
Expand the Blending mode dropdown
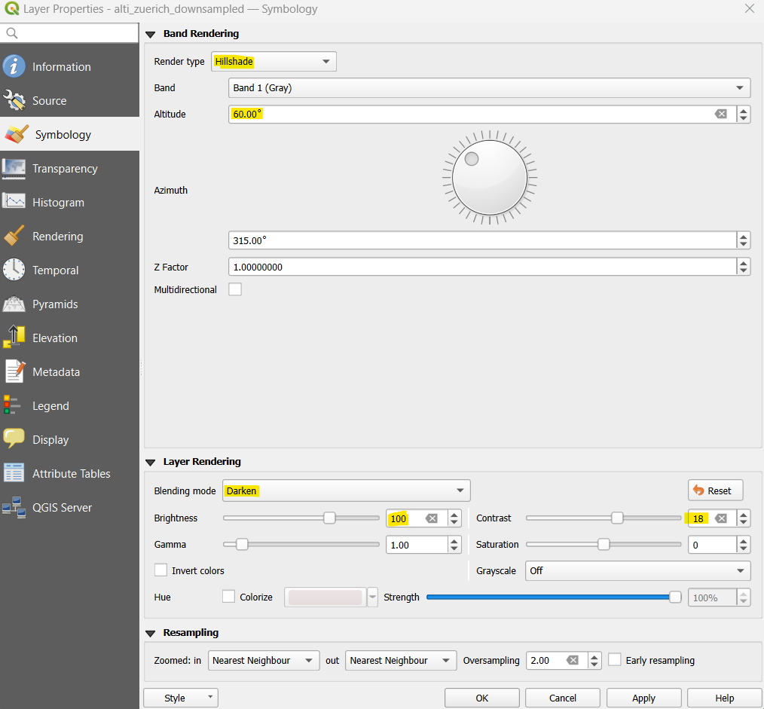346,490
